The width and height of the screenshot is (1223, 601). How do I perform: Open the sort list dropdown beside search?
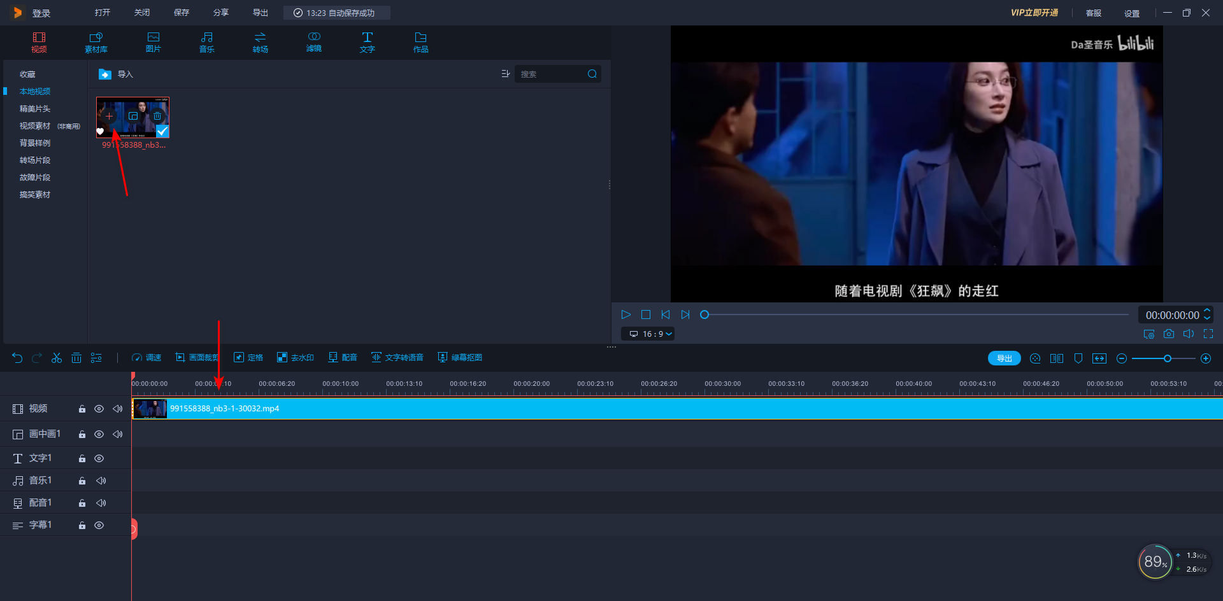click(506, 74)
